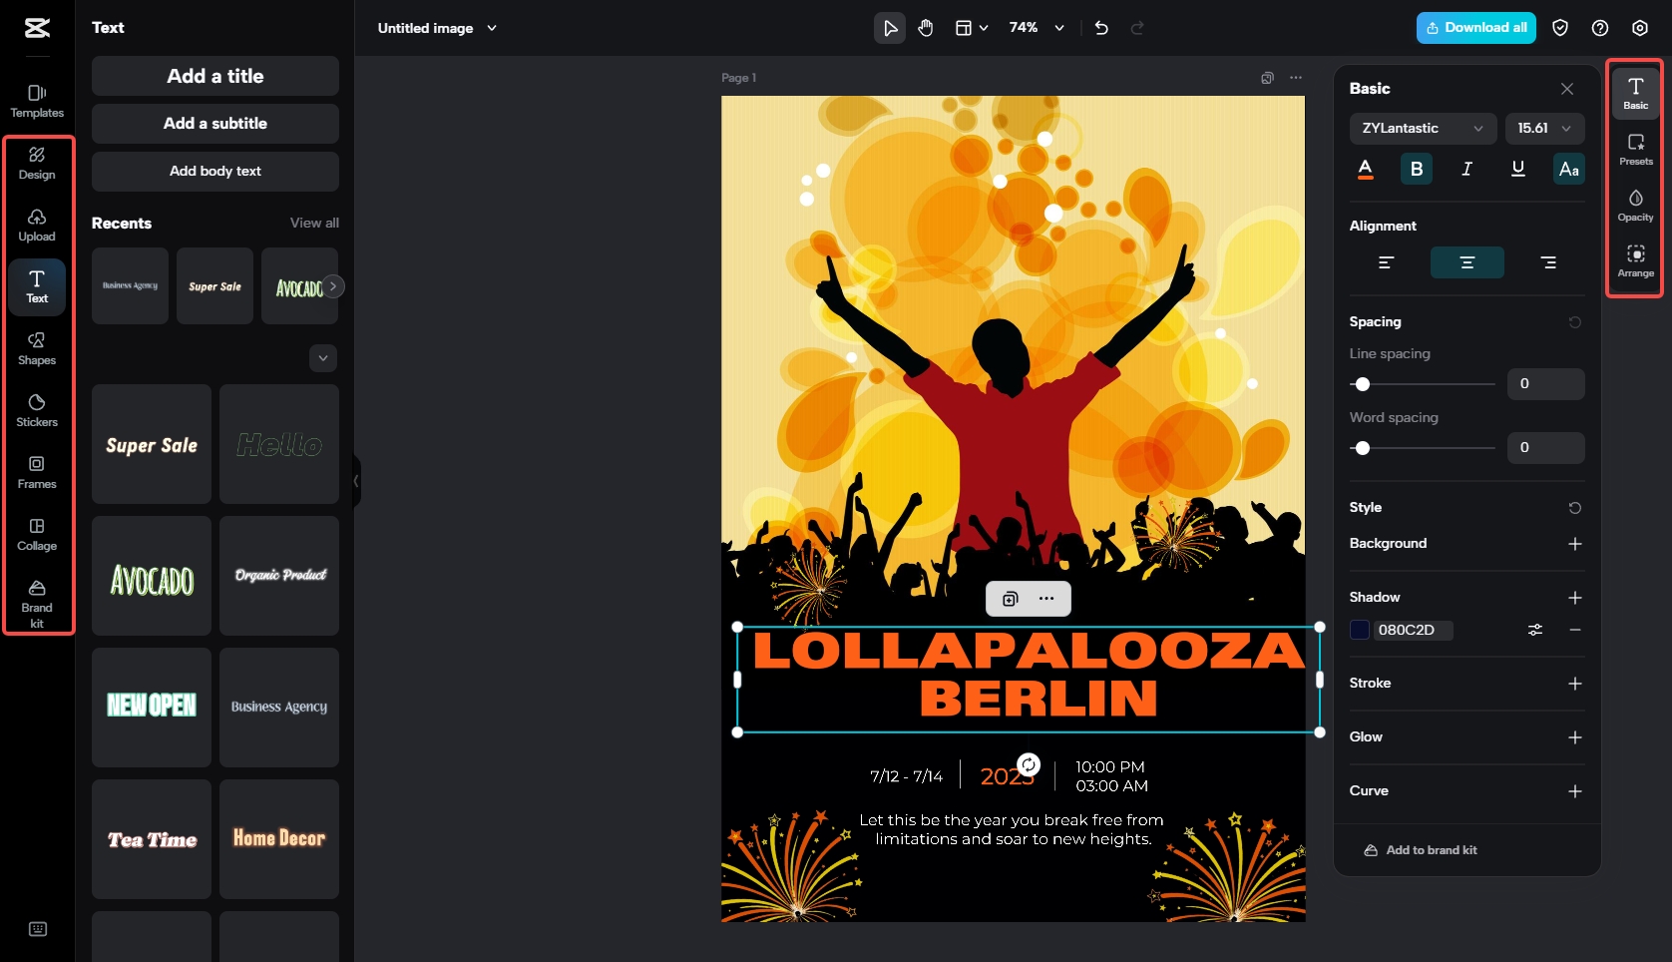Select the Super Sale recent template thumbnail

click(x=214, y=286)
